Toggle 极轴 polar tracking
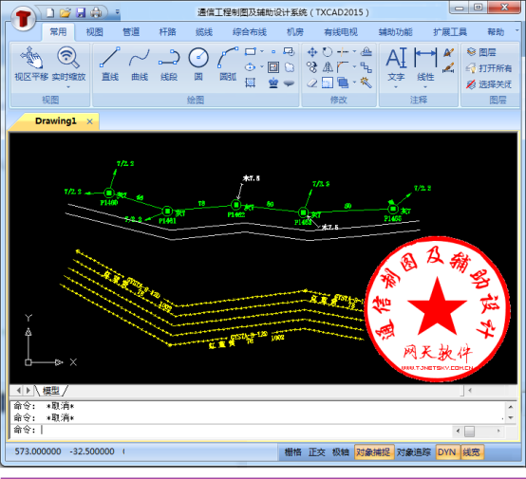Image resolution: width=526 pixels, height=479 pixels. (341, 452)
